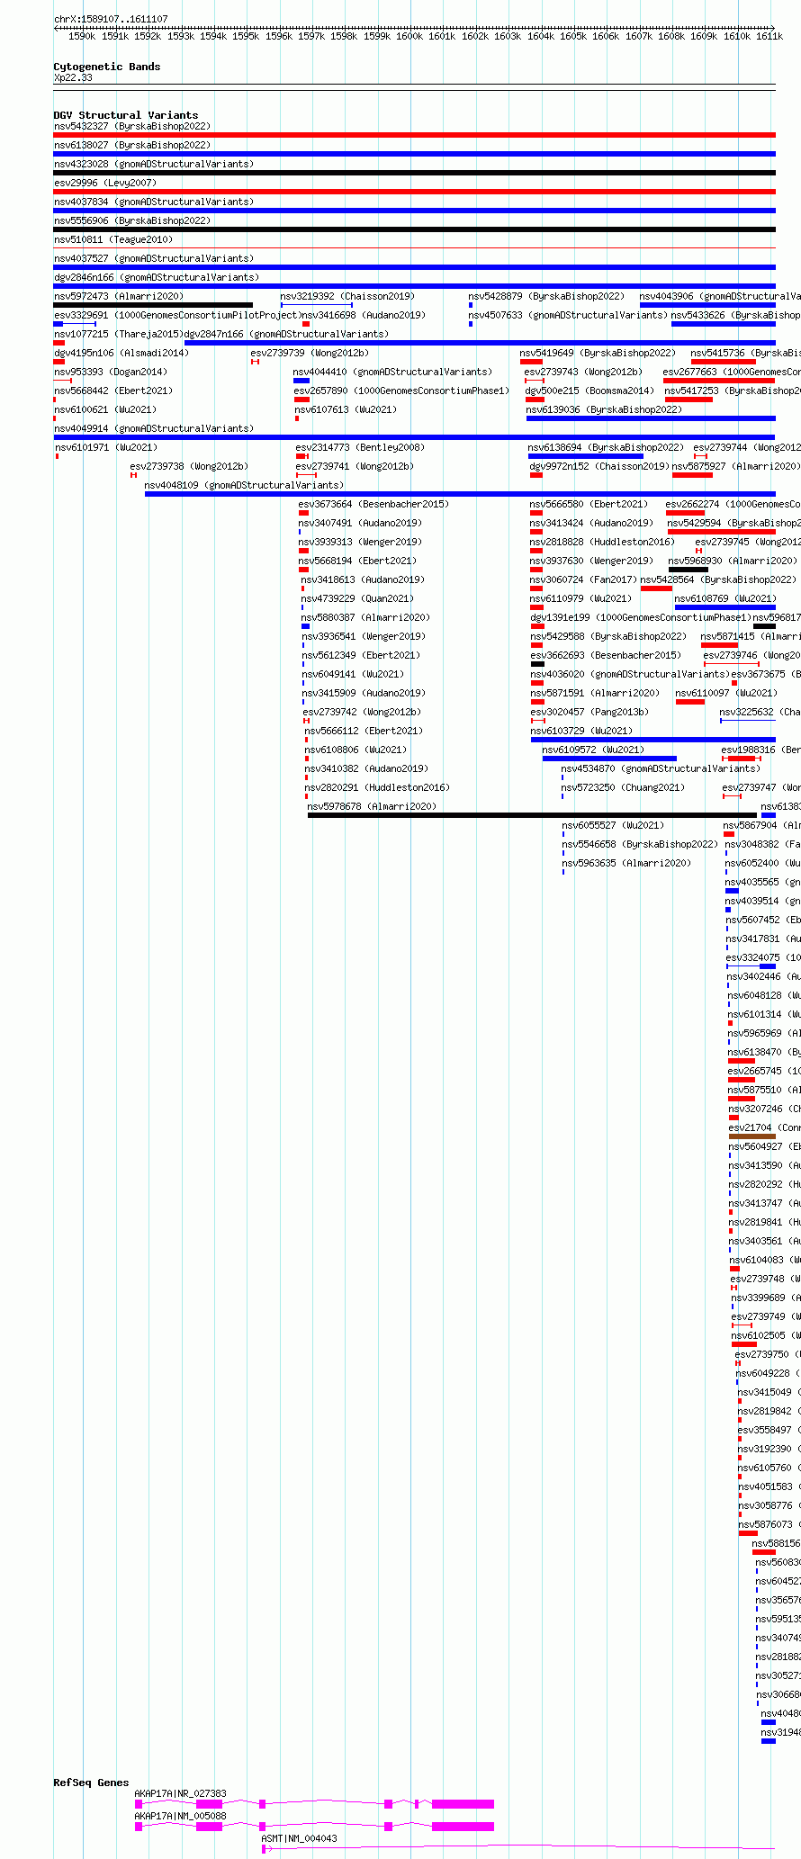Open esv3673664 (Besenbacher2015) variant

(373, 504)
